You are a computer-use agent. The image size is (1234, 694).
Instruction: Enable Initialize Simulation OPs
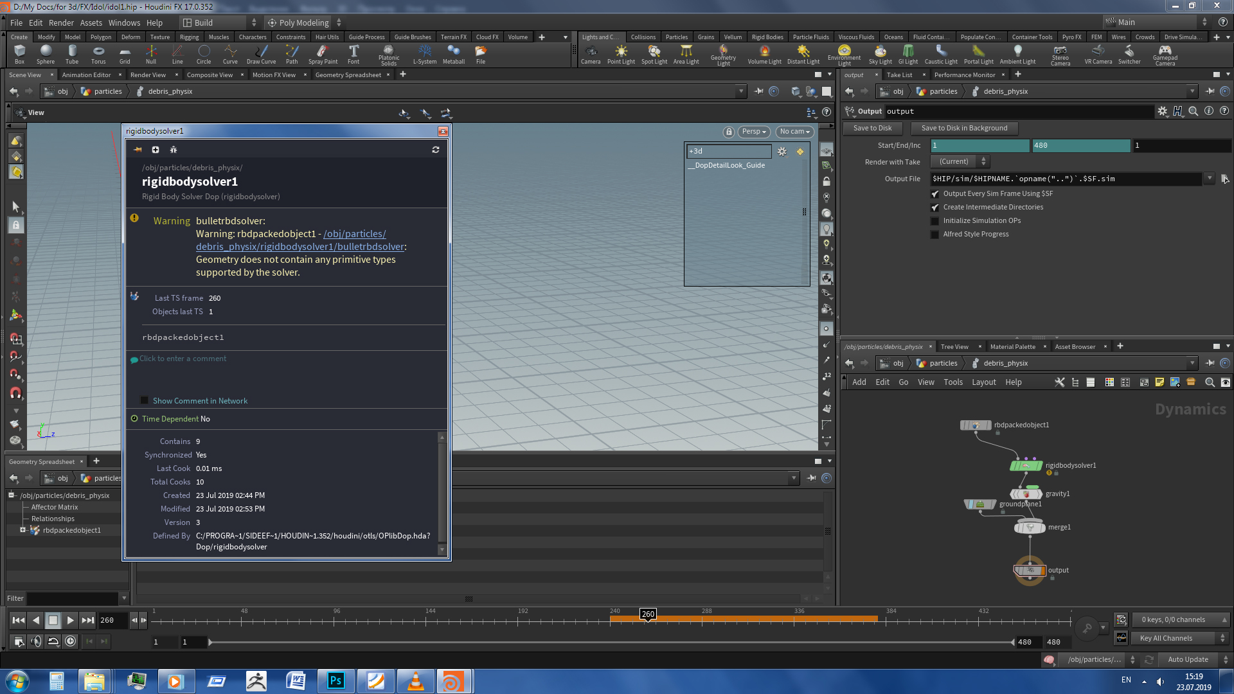(934, 220)
